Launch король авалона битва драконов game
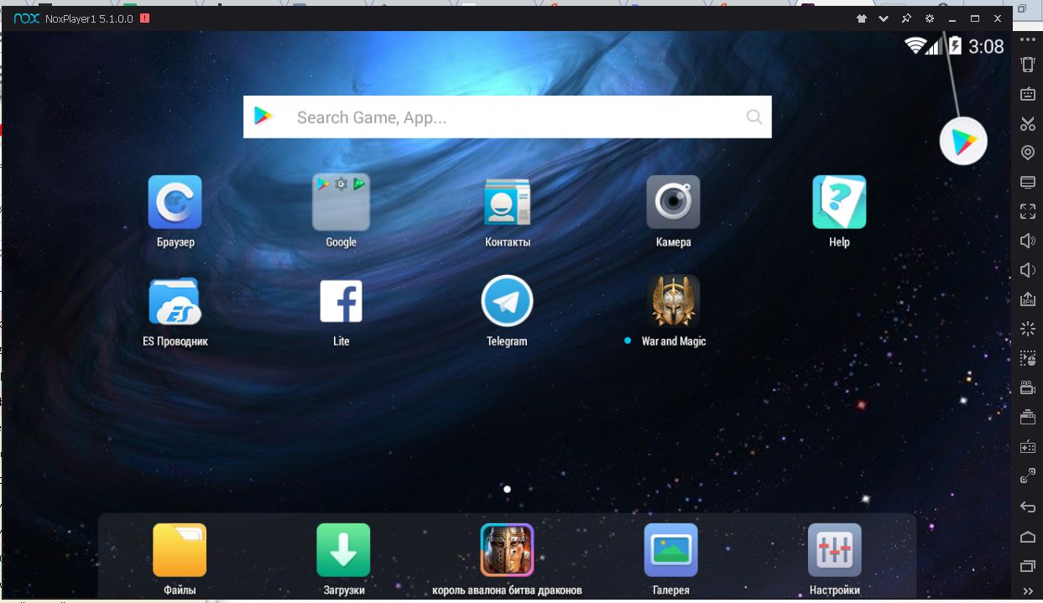The width and height of the screenshot is (1043, 603). coord(507,550)
